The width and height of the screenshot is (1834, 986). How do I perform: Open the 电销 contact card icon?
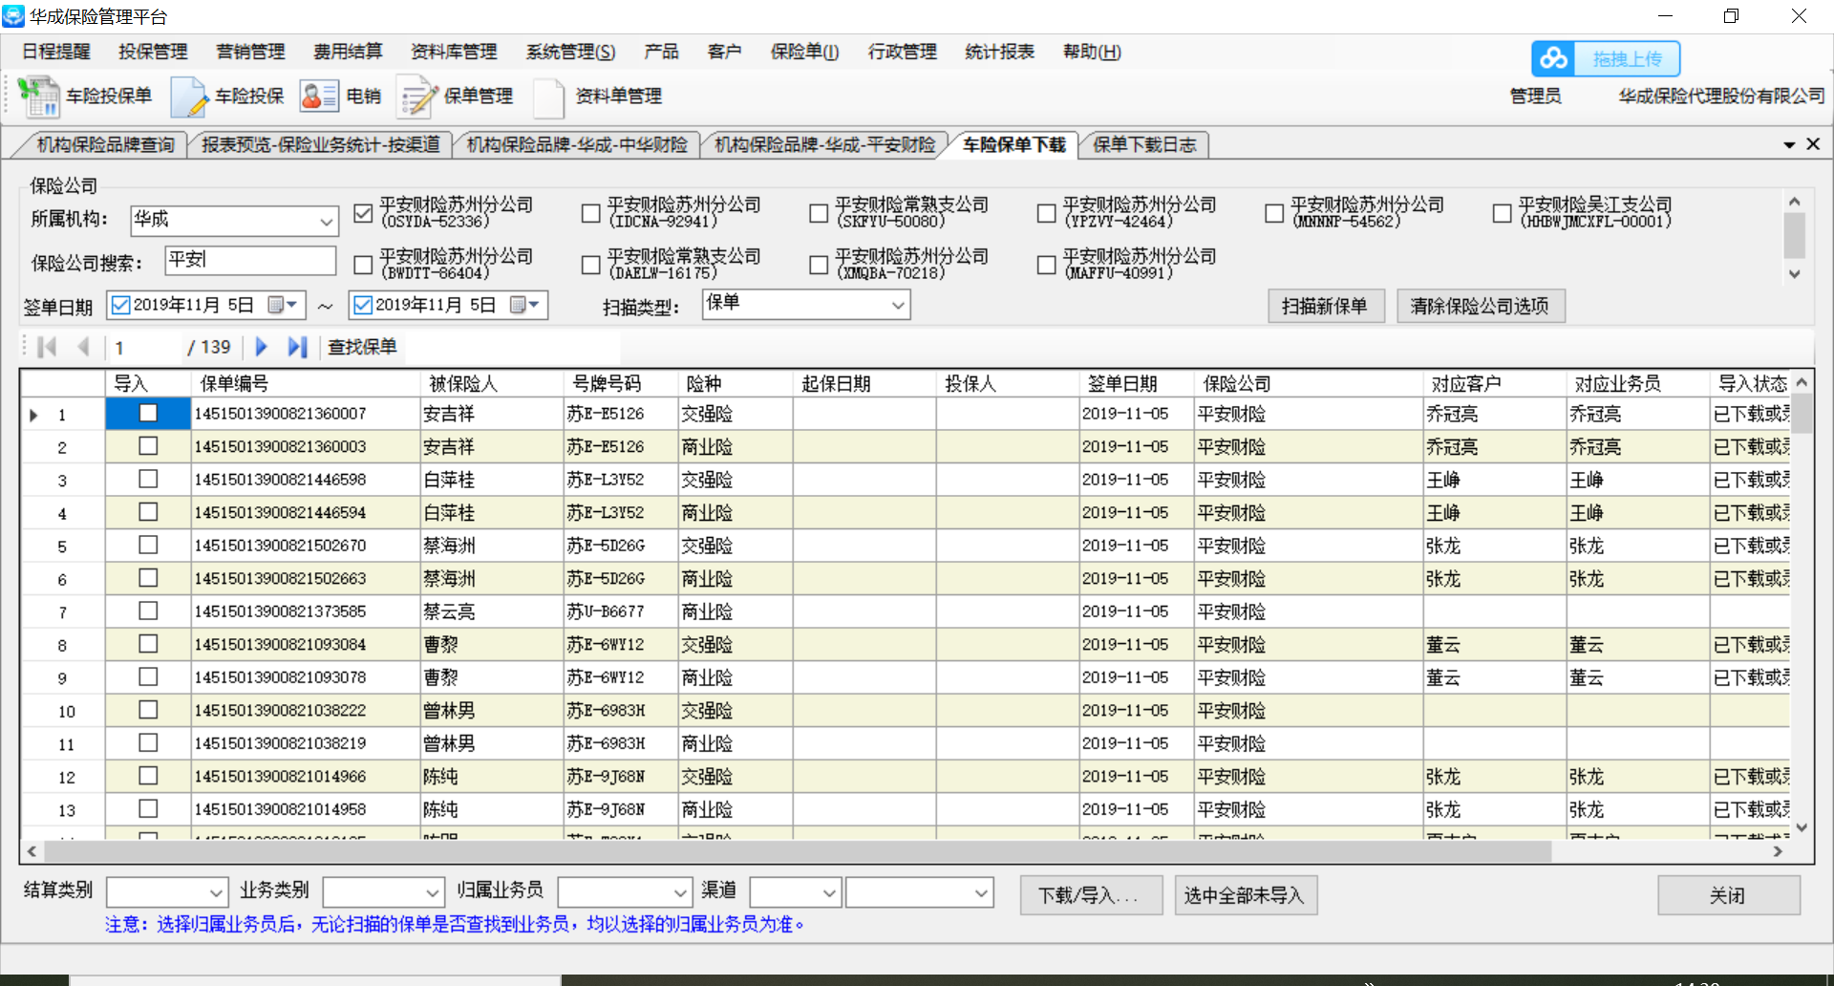[319, 96]
